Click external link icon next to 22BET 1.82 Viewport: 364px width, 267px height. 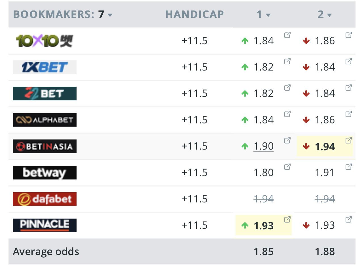287,88
